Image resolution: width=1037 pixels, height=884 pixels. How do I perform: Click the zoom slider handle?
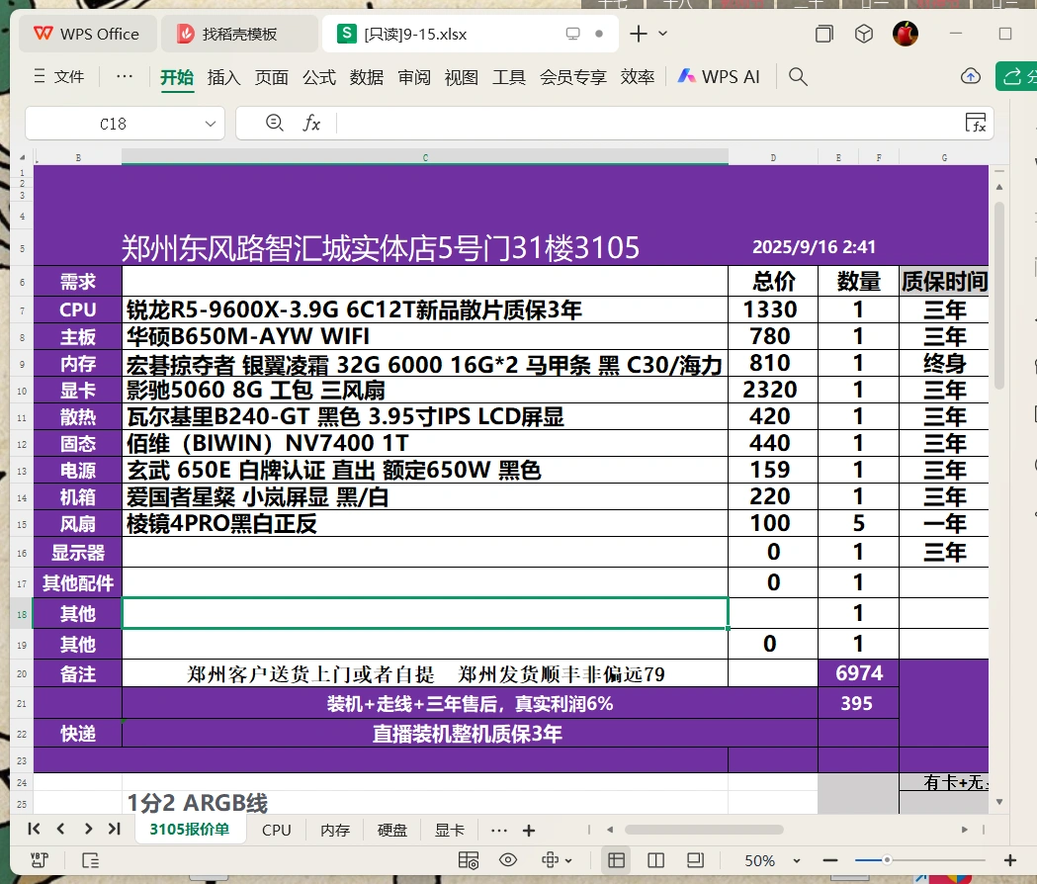pos(887,860)
